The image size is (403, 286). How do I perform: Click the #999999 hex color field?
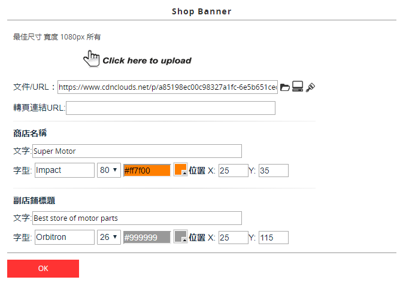[147, 238]
